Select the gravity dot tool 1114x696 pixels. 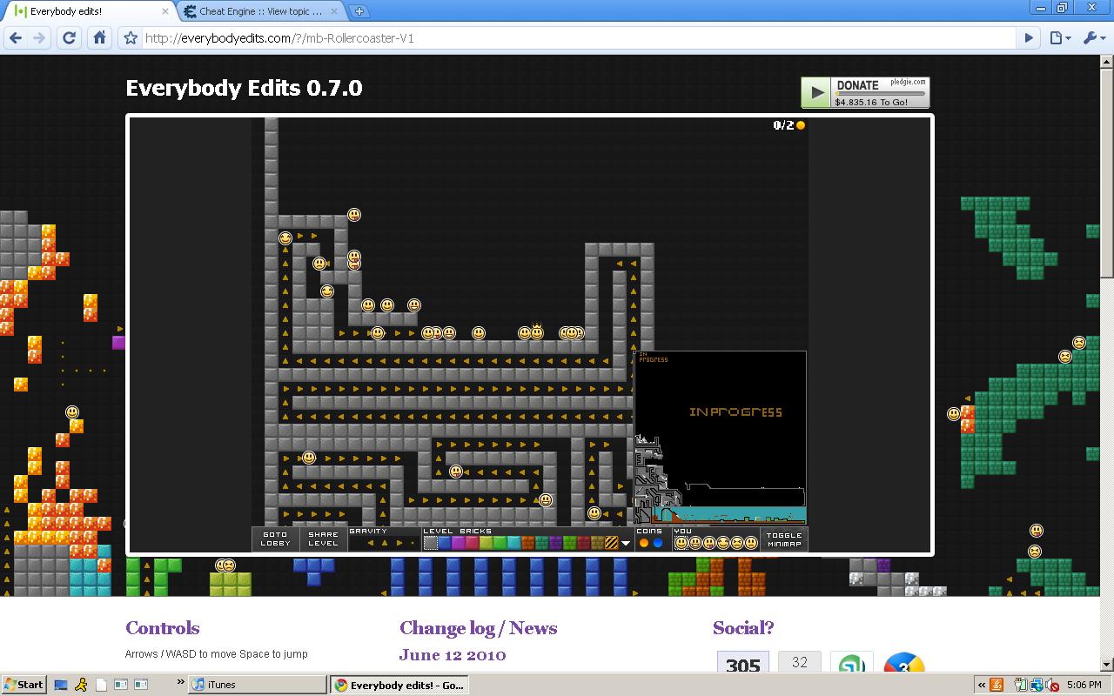(x=413, y=543)
